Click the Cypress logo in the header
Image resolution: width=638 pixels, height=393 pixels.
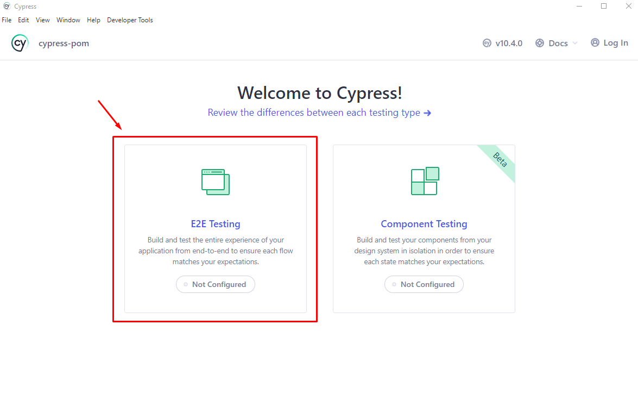tap(20, 42)
